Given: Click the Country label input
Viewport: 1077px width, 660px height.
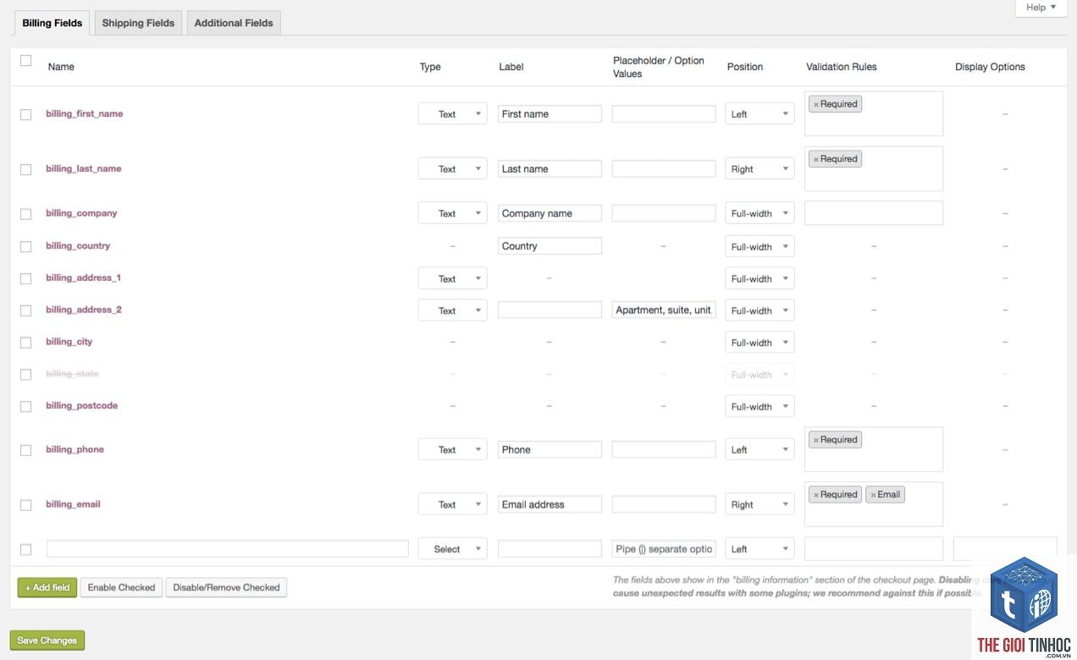Looking at the screenshot, I should pos(550,245).
